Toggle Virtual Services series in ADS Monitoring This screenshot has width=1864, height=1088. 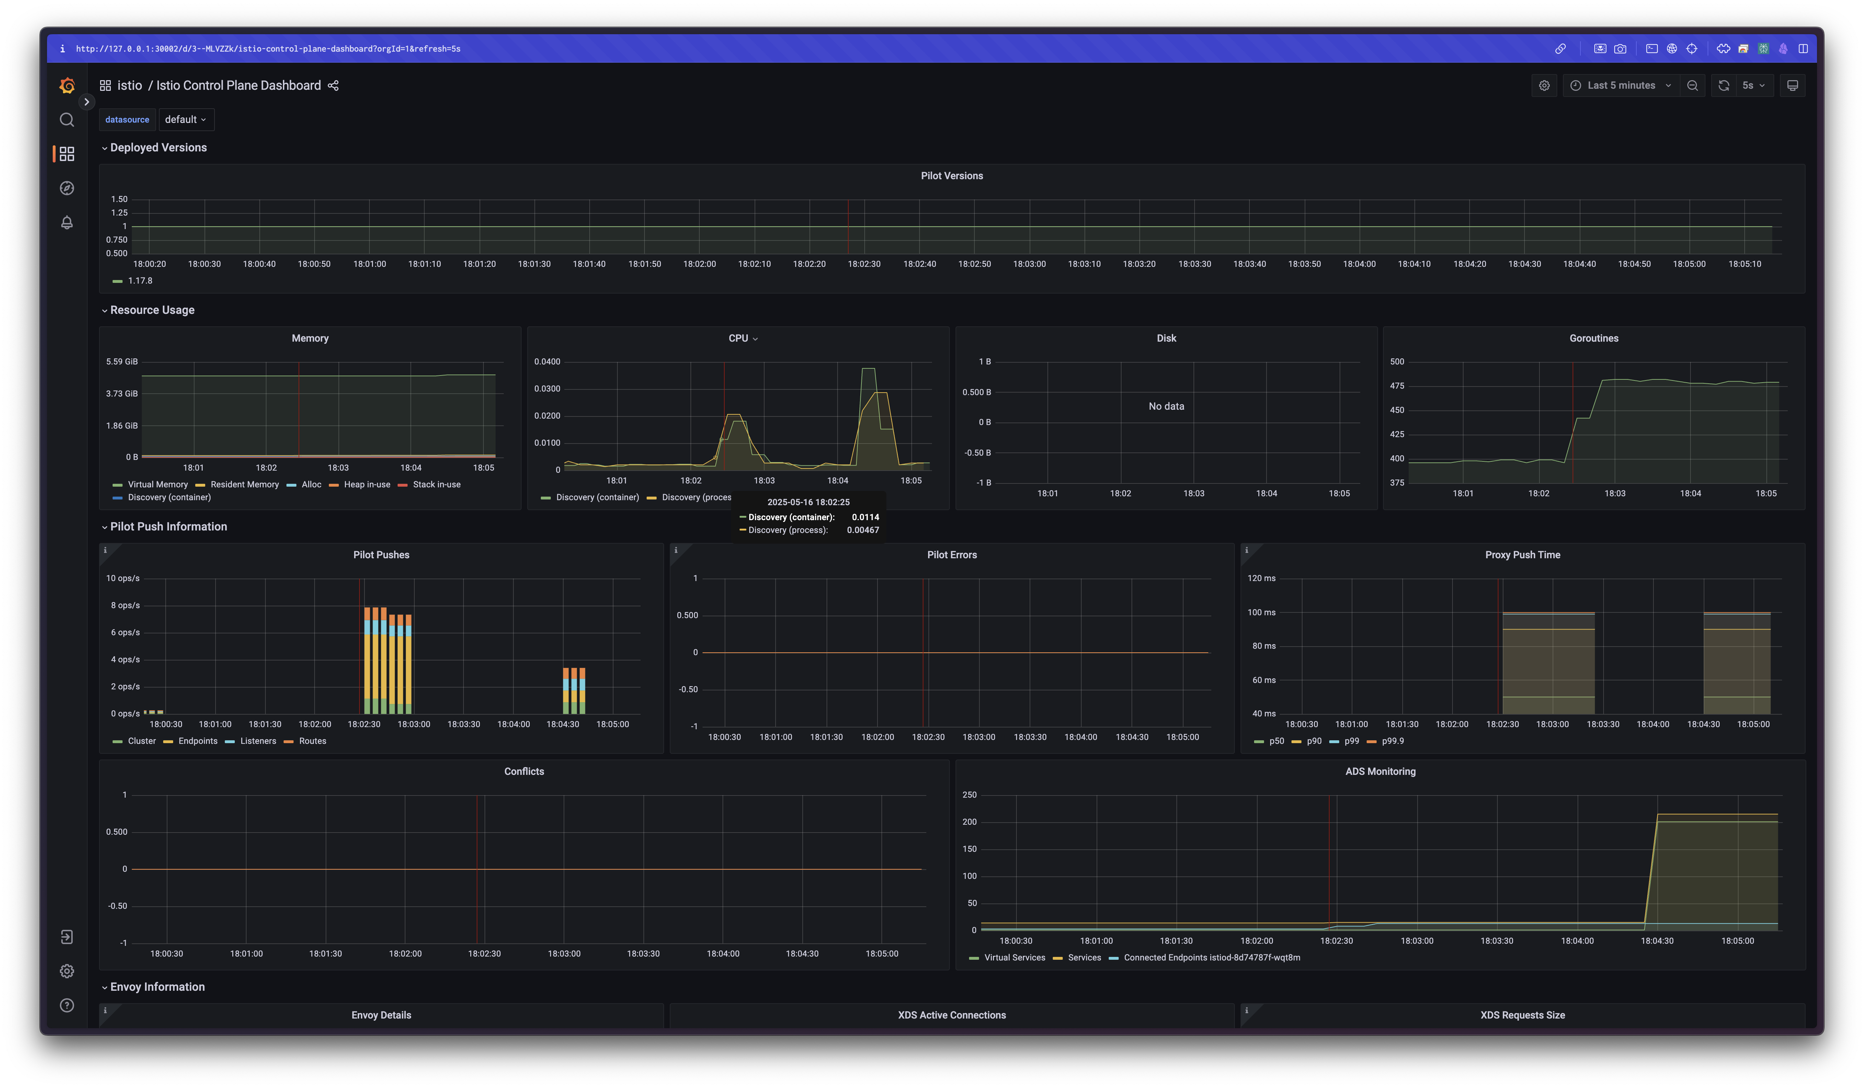point(1015,958)
